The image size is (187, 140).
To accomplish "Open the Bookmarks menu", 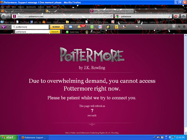I will (x=31, y=7).
